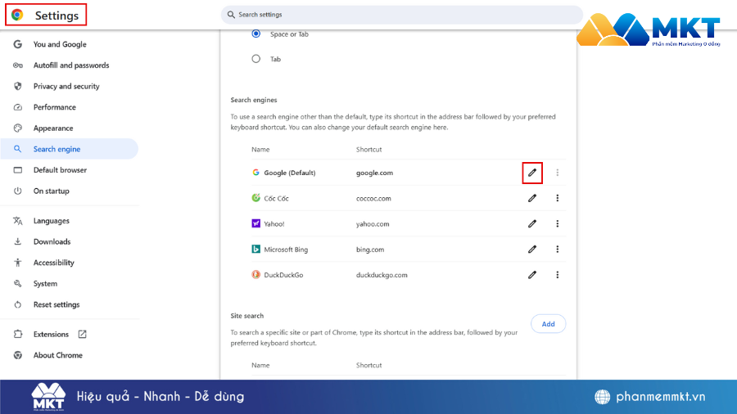Click the window icon for Default browser

tap(18, 170)
